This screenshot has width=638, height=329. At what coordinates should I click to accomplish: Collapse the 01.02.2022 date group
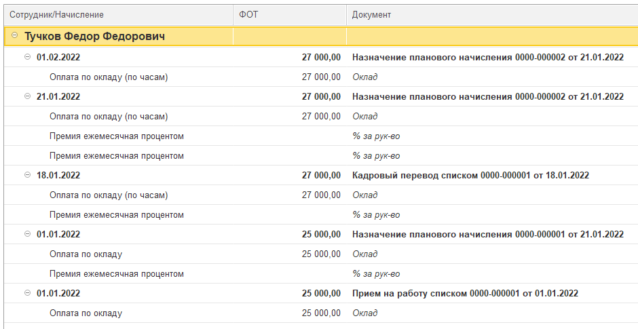click(28, 58)
